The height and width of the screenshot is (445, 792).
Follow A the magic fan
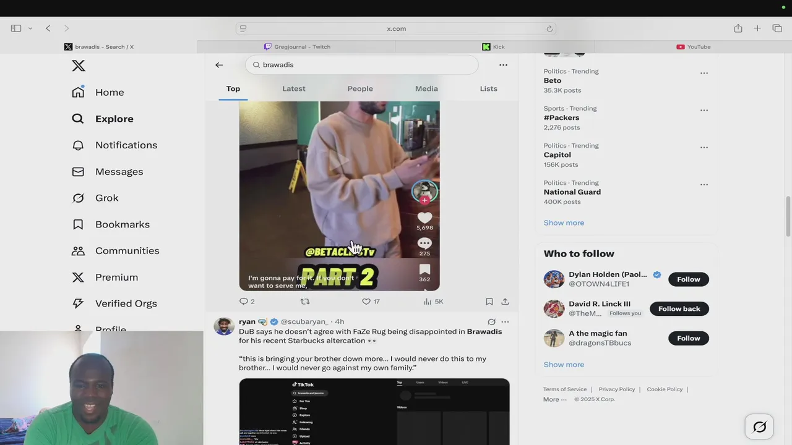(688, 338)
